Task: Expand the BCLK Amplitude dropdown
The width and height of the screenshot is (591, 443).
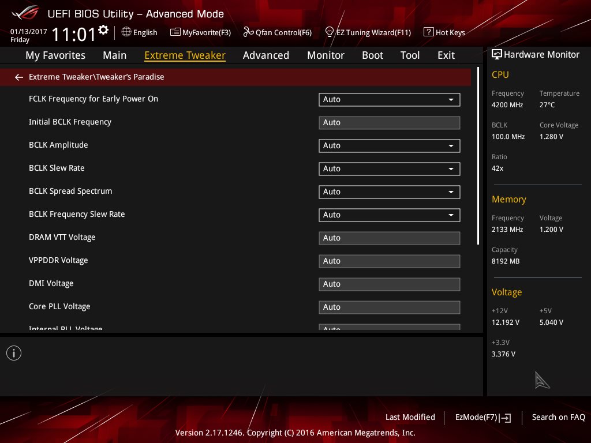Action: [390, 146]
